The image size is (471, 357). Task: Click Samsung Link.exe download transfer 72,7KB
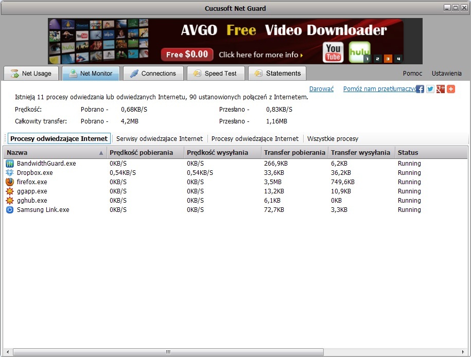pyautogui.click(x=274, y=209)
